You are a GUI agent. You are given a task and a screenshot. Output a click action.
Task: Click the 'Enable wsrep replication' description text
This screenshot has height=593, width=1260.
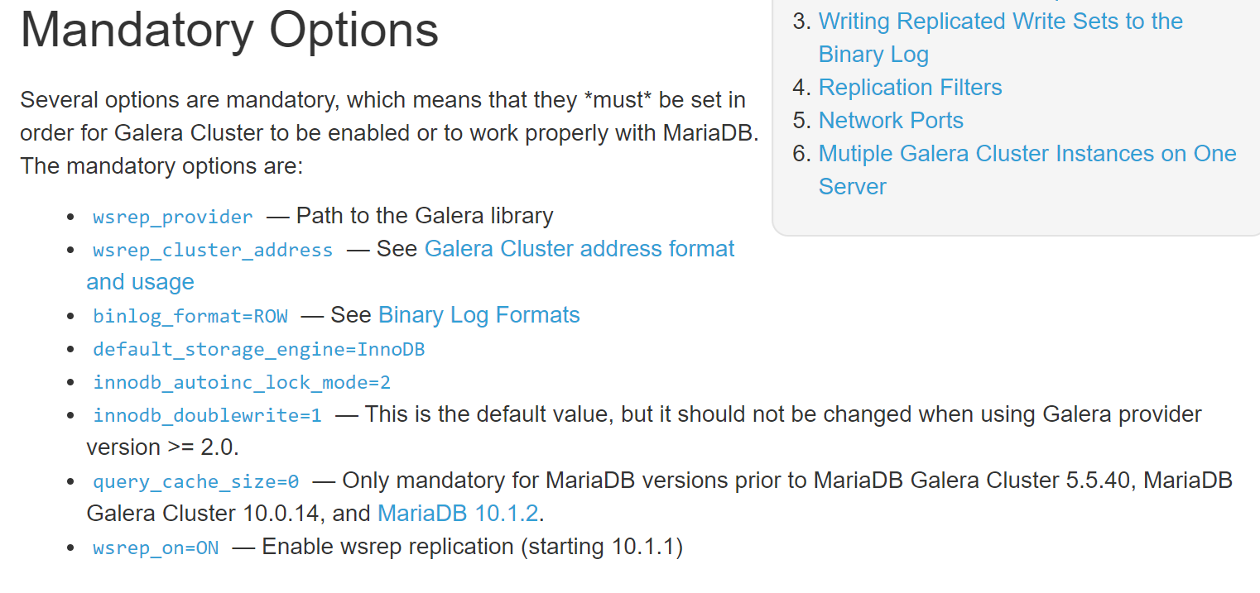(472, 547)
